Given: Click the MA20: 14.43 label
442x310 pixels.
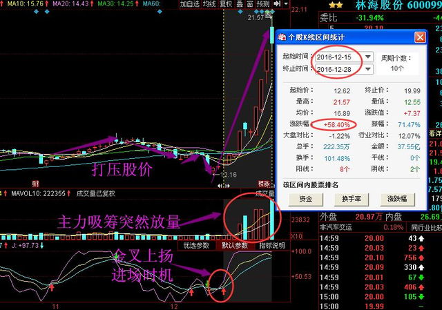Looking at the screenshot, I should point(70,3).
